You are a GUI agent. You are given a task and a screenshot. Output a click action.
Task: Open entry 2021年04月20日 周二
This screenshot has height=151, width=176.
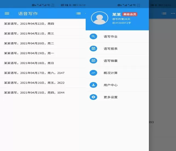(43, 43)
